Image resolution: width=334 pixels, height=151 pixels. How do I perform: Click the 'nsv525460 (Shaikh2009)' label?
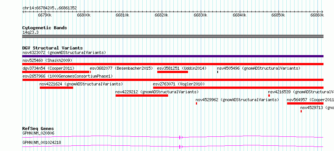47,60
